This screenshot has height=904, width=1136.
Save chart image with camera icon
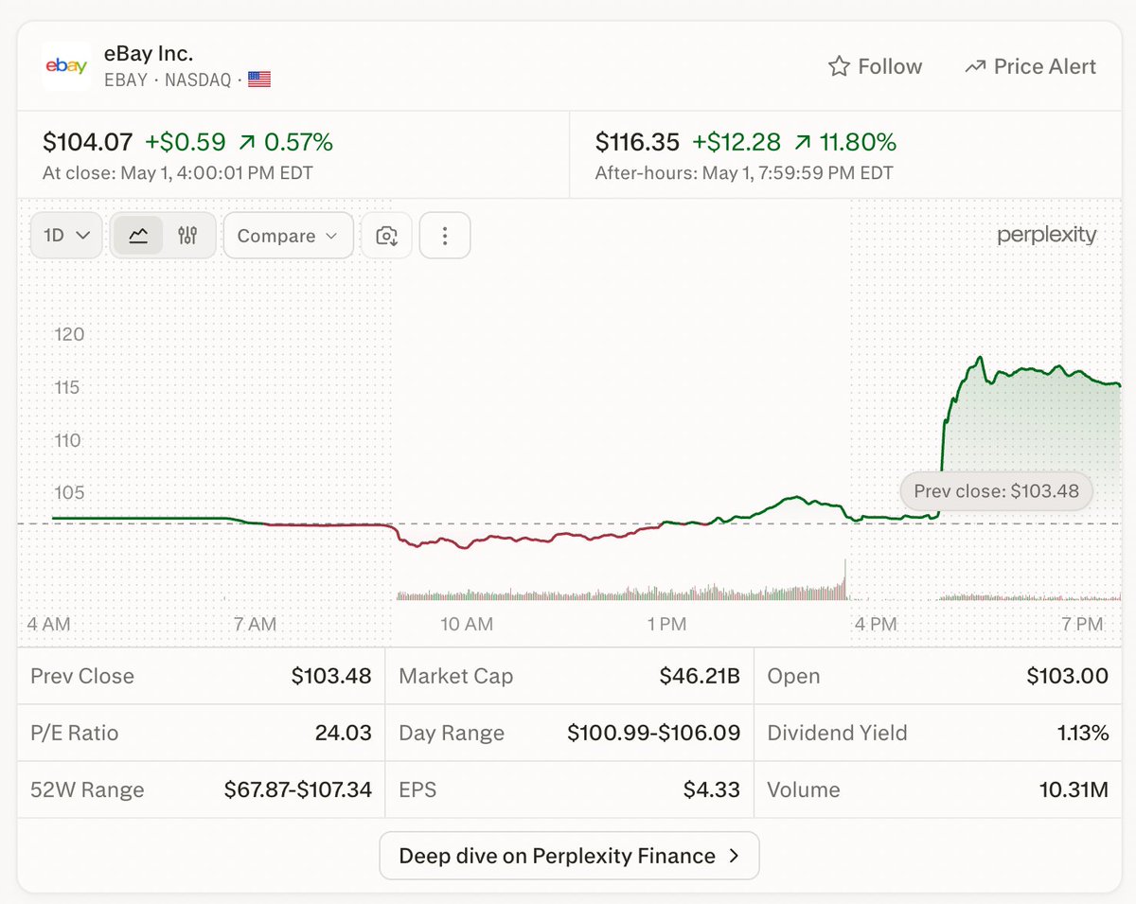pos(386,236)
